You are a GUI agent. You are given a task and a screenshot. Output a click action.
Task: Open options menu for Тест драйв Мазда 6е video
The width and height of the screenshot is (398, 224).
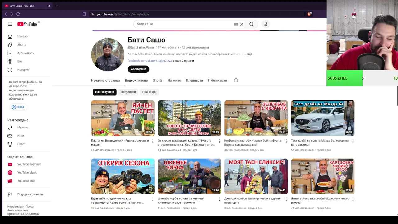tap(353, 141)
